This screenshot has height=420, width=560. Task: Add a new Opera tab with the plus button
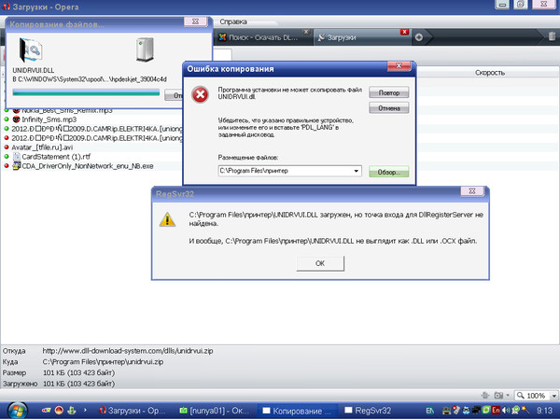coord(419,37)
